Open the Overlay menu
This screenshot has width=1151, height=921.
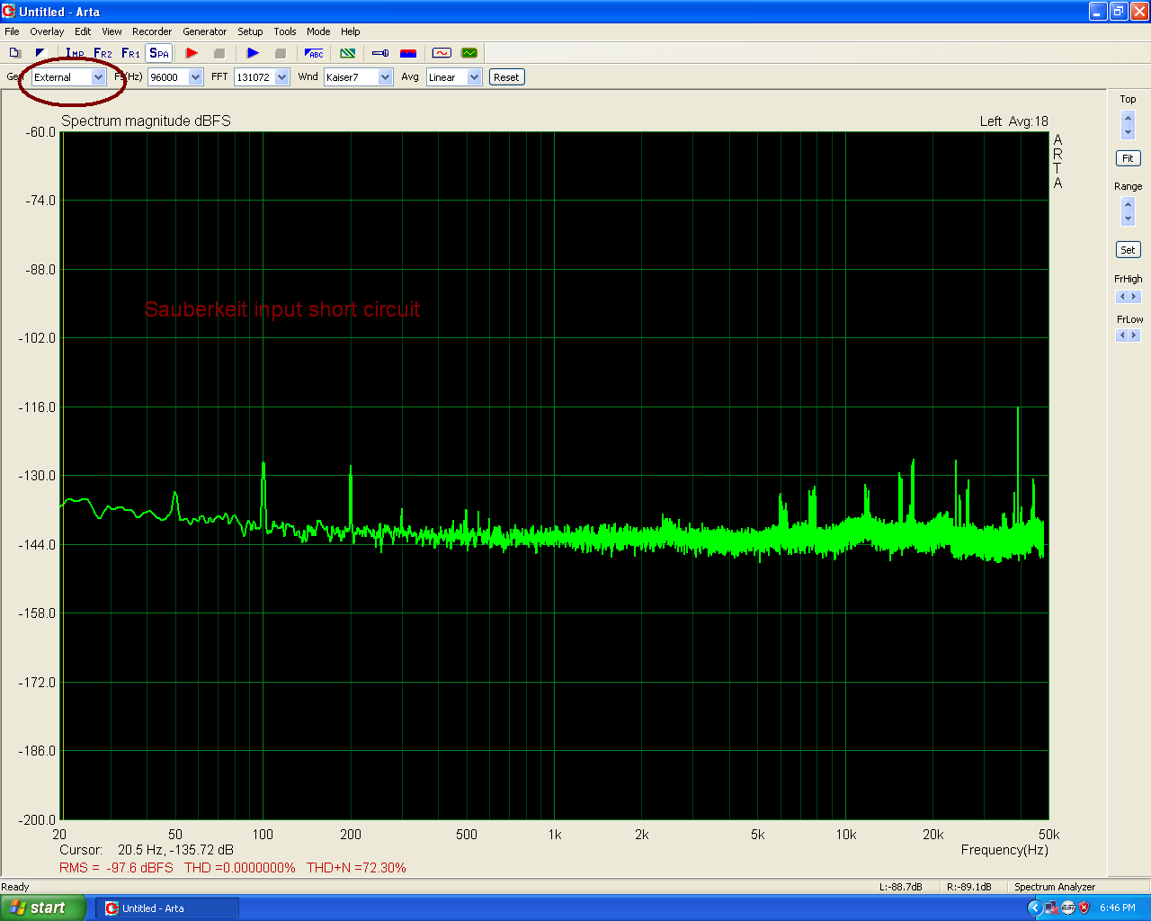pyautogui.click(x=47, y=31)
